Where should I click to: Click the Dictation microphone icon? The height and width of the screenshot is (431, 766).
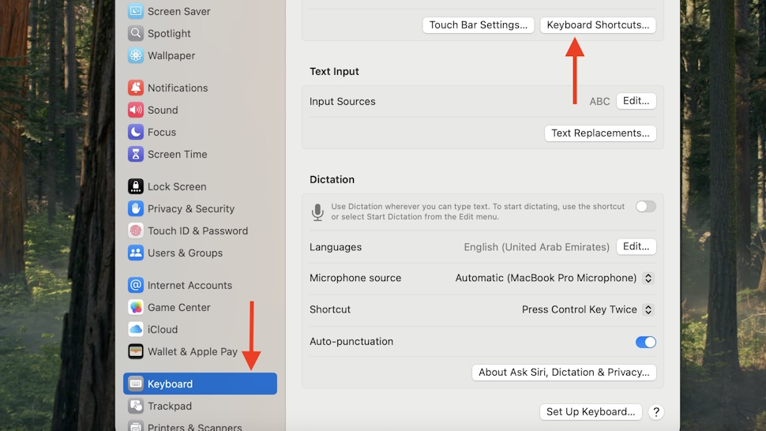click(x=317, y=212)
